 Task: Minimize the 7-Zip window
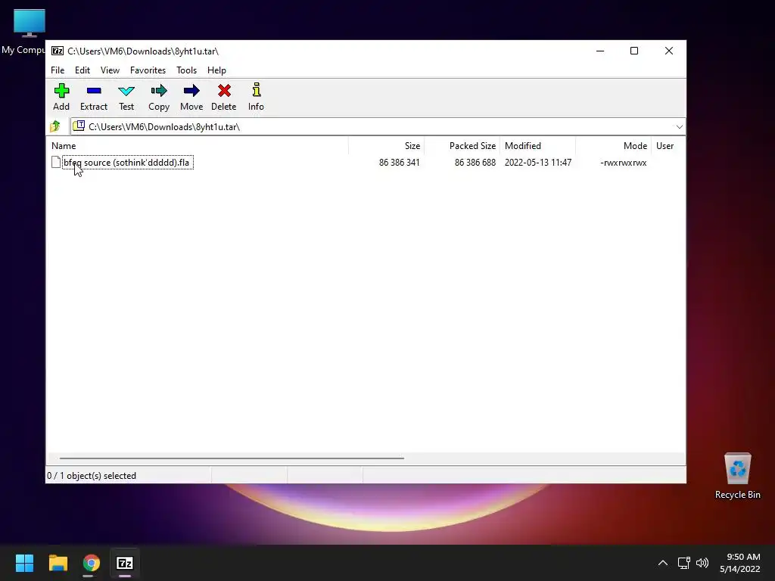(600, 51)
